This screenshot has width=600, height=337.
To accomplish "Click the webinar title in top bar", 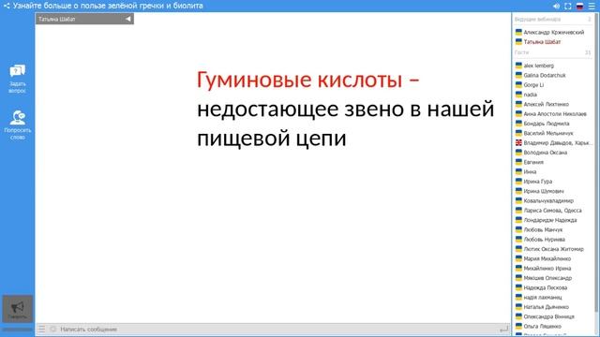I will [x=108, y=6].
